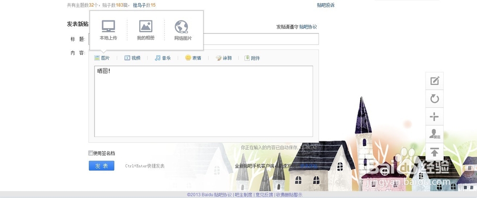The image size is (477, 198).
Task: Open the 吧主制度 footer link
Action: 244,195
